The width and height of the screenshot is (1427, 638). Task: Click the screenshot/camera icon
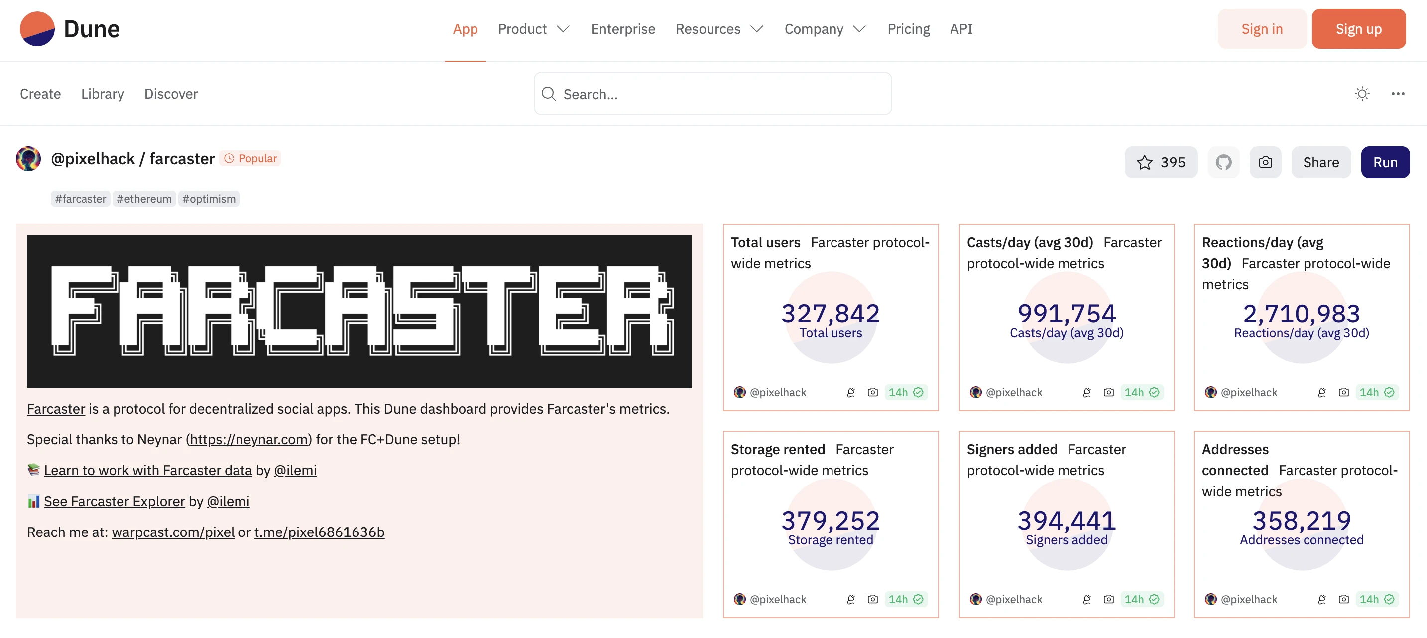click(x=1266, y=162)
